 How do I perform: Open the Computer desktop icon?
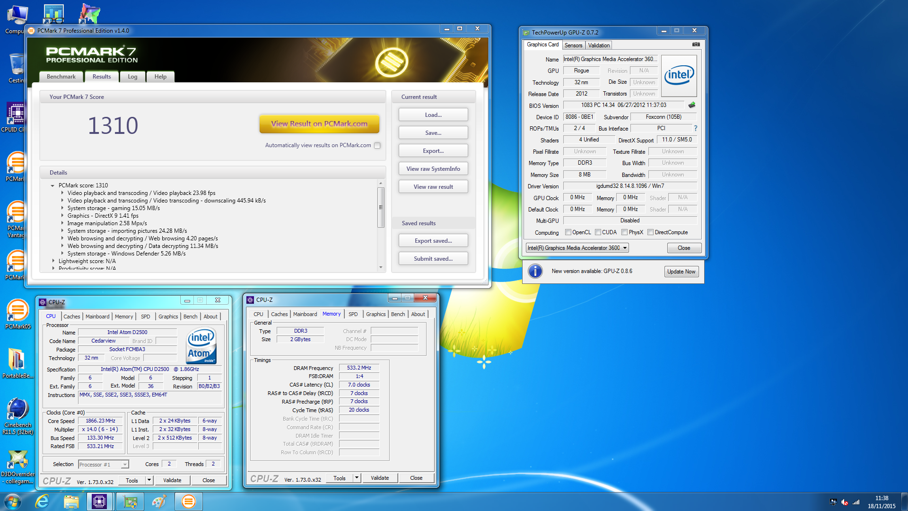click(17, 20)
